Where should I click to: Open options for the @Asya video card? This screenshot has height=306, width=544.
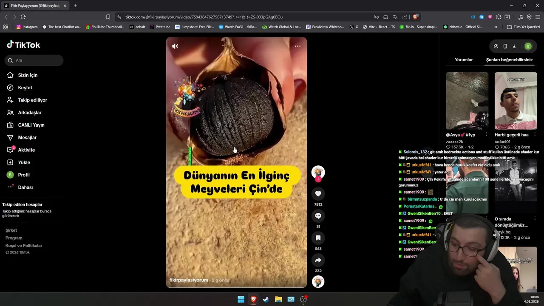(x=486, y=134)
